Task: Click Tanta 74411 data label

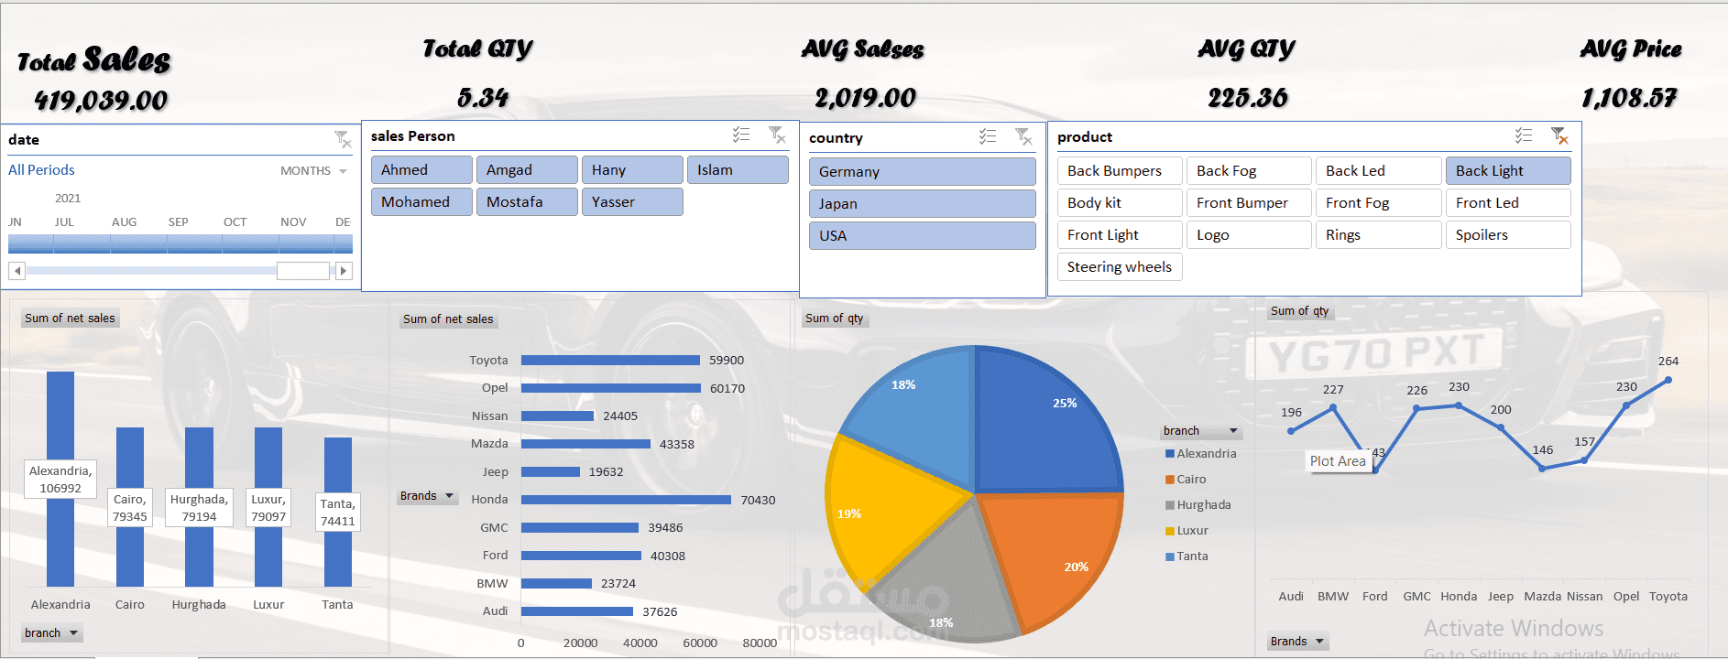Action: (x=337, y=513)
